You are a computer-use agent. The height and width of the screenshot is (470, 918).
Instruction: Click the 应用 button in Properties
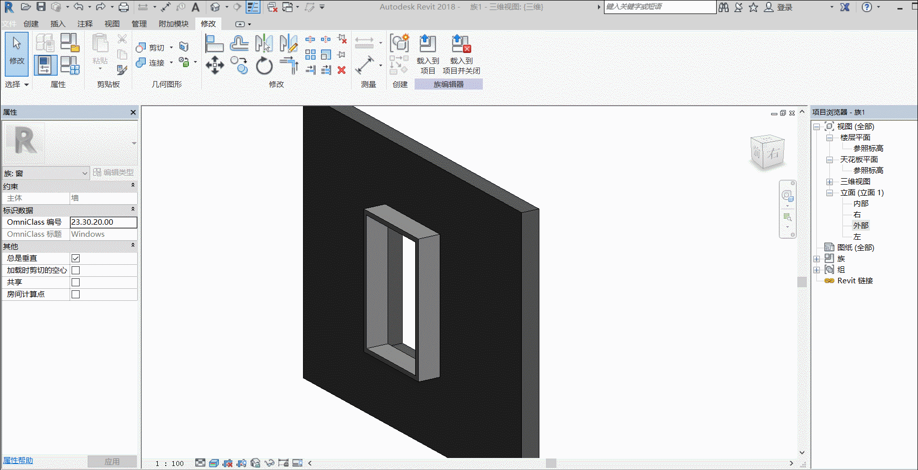click(112, 461)
